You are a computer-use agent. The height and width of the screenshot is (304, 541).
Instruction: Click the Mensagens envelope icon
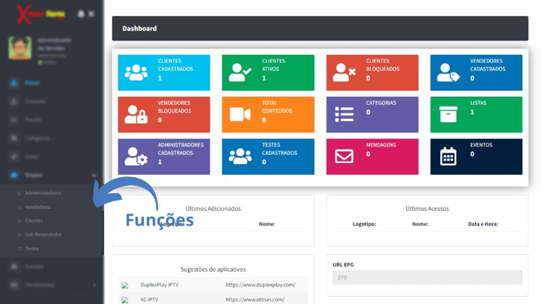[x=344, y=157]
